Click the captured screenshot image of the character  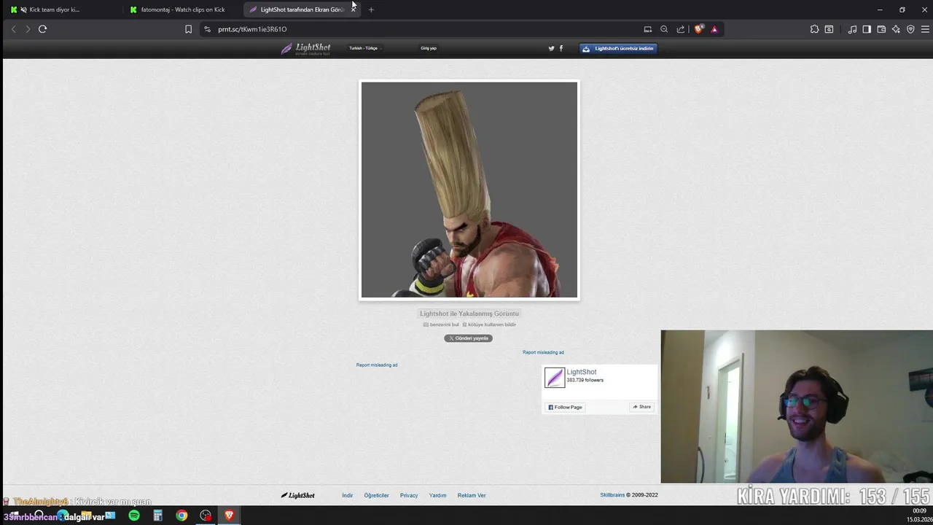469,190
